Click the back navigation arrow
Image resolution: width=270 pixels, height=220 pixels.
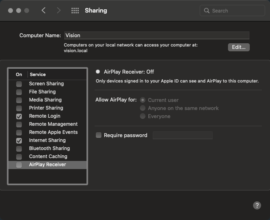(44, 11)
